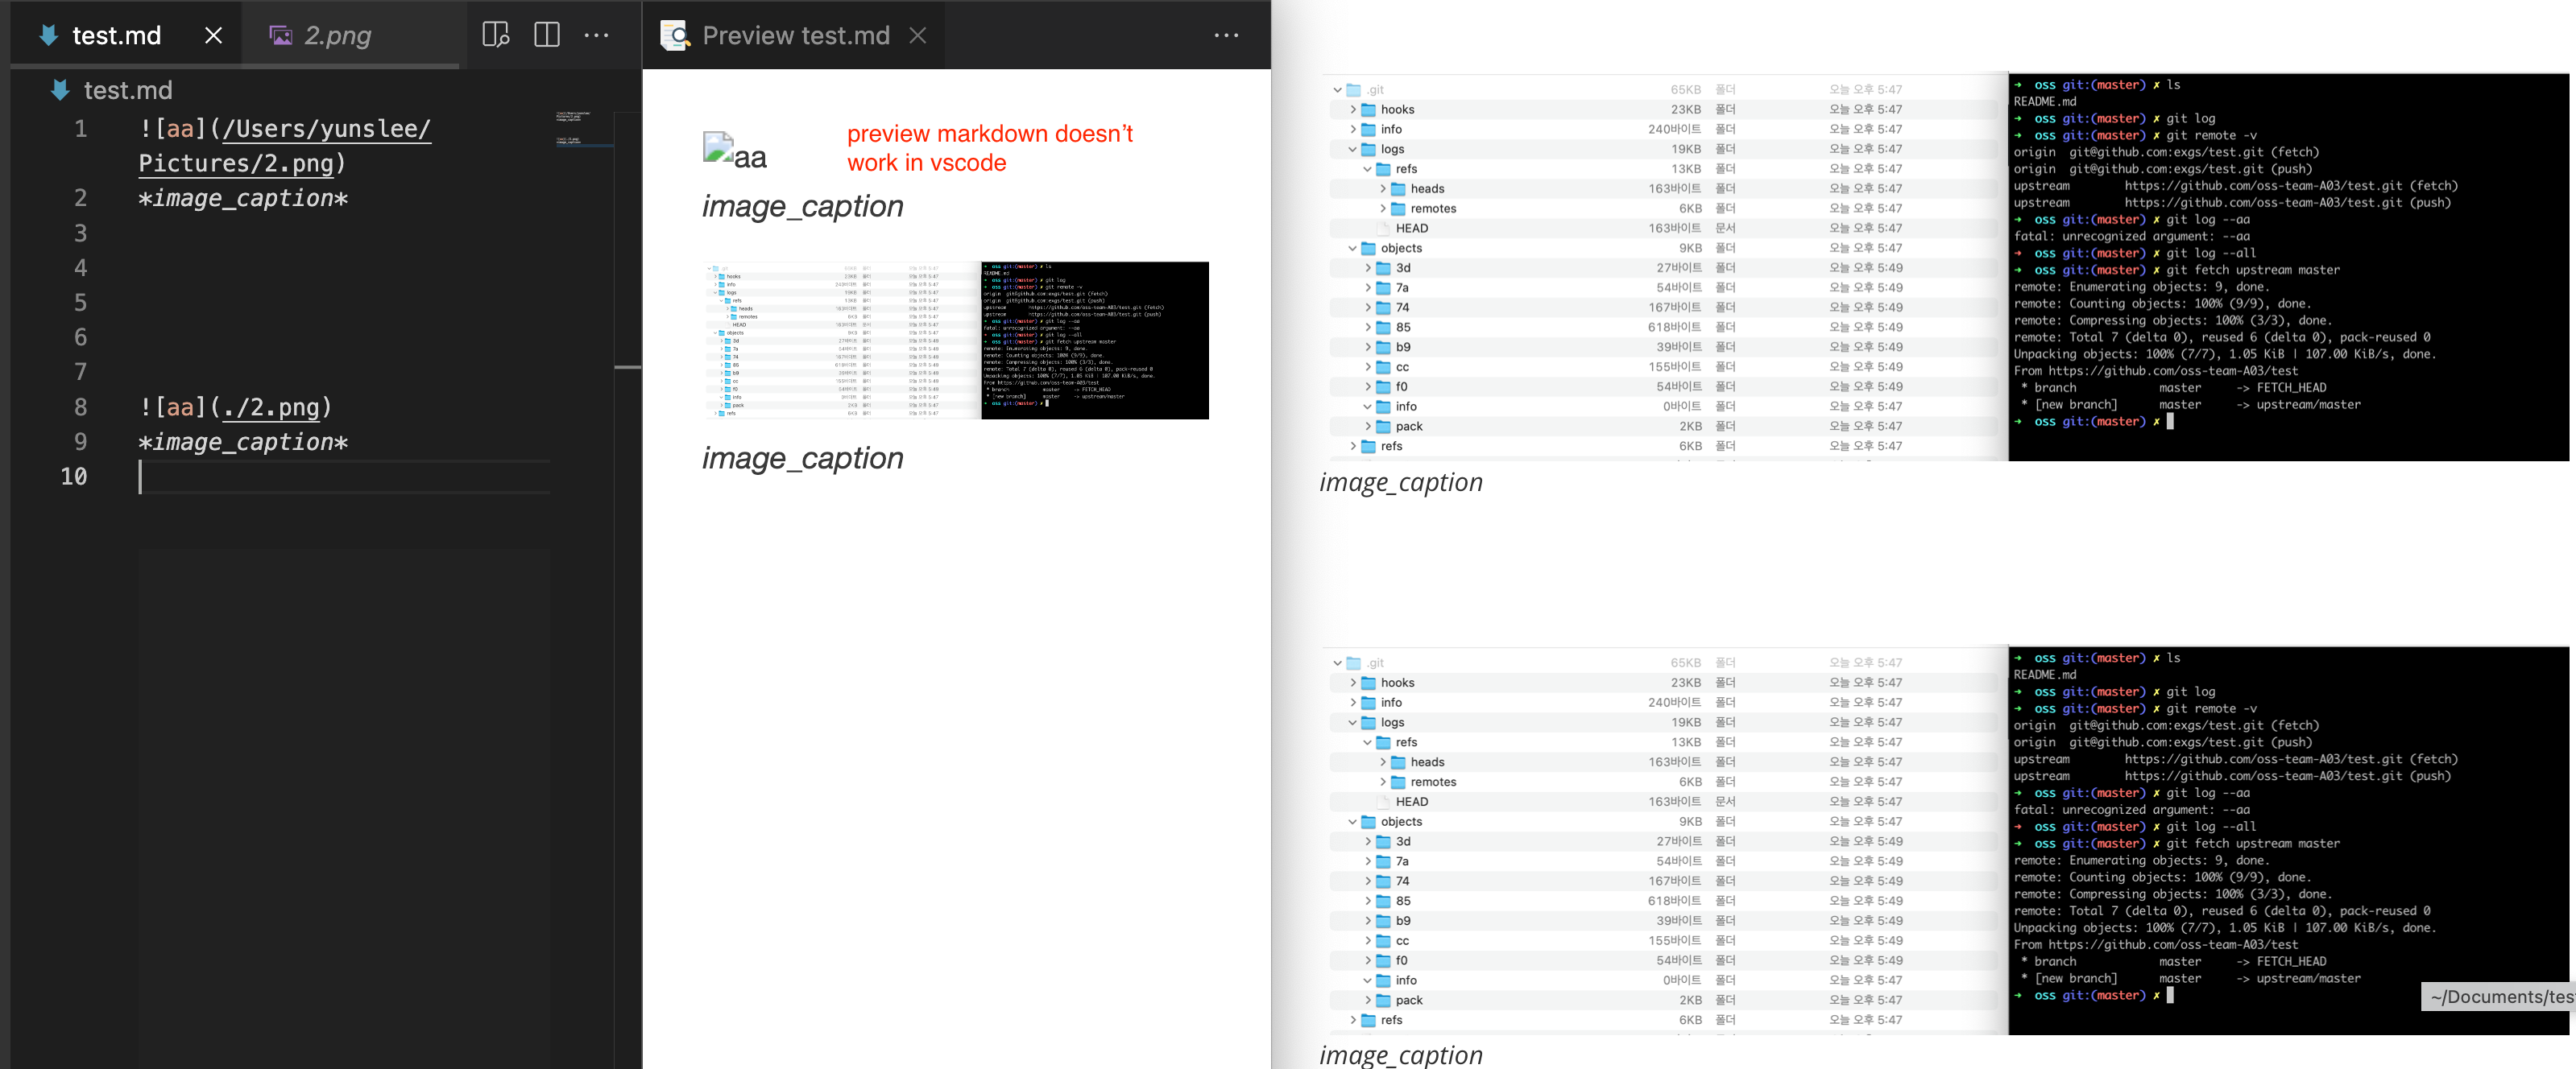Viewport: 2576px width, 1069px height.
Task: Click the HEAD document icon in the file list
Action: click(x=1382, y=228)
